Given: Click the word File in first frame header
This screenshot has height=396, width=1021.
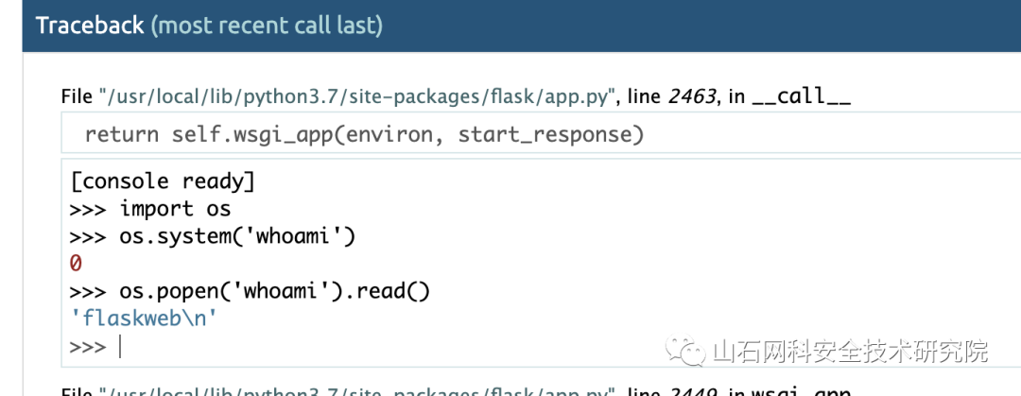Looking at the screenshot, I should click(x=78, y=97).
